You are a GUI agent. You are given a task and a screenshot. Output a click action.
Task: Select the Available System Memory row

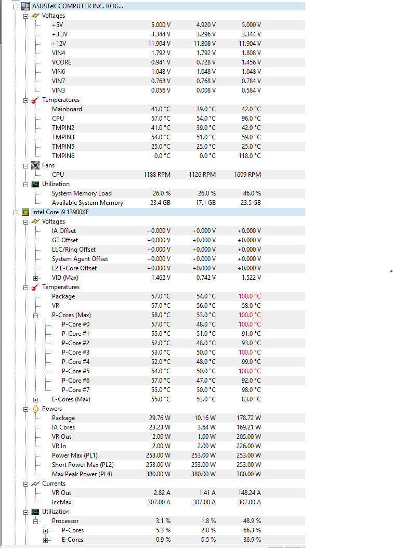(178, 203)
